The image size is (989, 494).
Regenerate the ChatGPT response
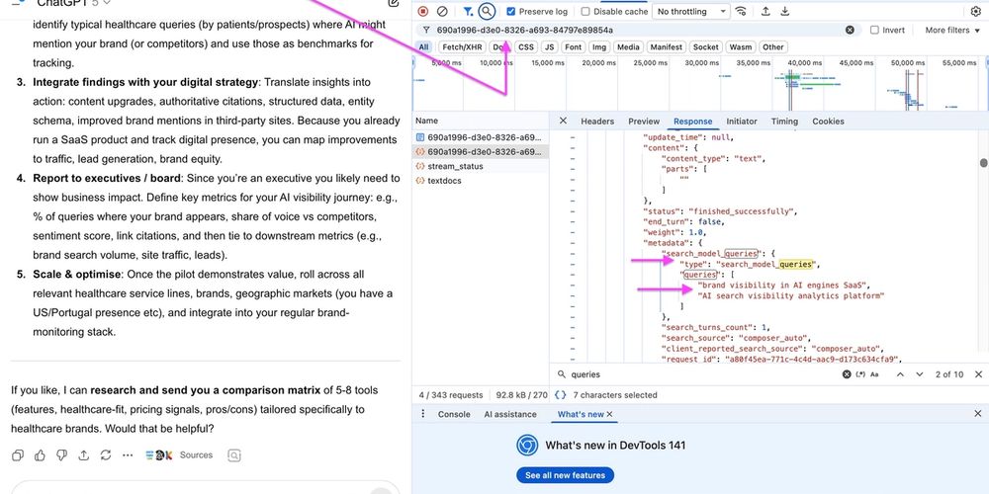tap(106, 454)
